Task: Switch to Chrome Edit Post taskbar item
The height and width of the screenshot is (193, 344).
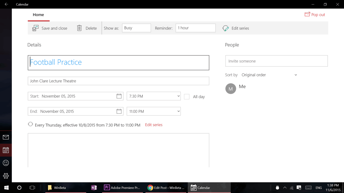Action: [166, 188]
